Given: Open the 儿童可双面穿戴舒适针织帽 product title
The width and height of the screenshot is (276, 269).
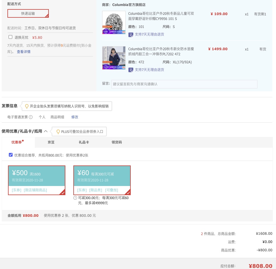Looking at the screenshot, I should coord(161,16).
